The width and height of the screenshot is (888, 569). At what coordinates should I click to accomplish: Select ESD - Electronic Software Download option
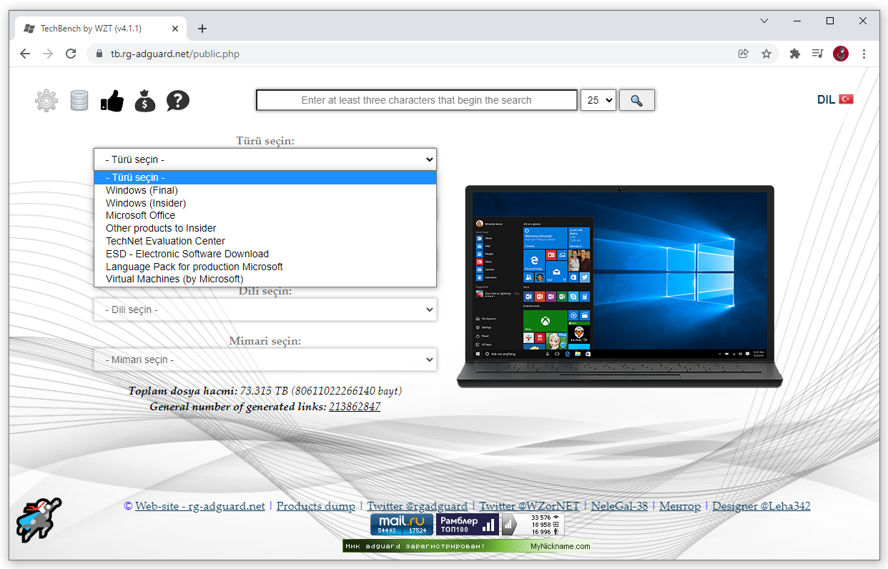click(187, 254)
